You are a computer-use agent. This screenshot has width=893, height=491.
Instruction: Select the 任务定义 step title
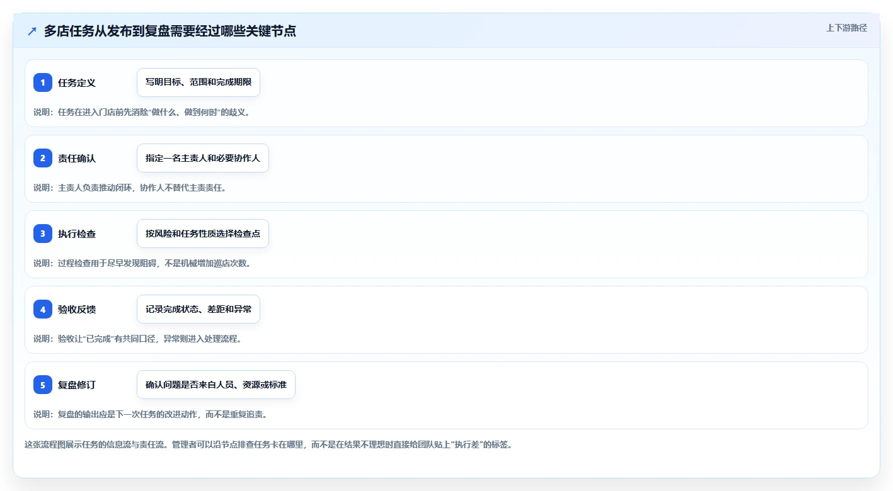coord(77,82)
